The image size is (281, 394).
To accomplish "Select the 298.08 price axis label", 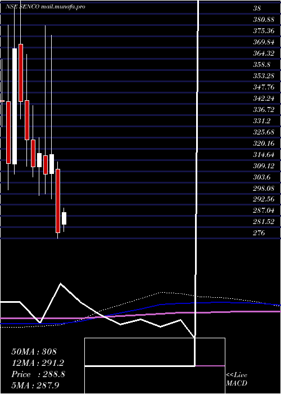I will (x=264, y=189).
